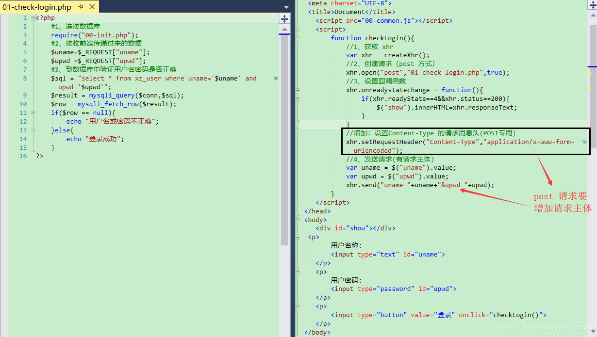
Task: Close the 01-check-login.php tab
Action: [92, 7]
